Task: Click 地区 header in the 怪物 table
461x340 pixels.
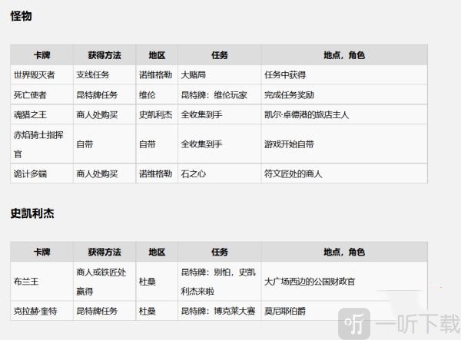Action: coord(157,55)
